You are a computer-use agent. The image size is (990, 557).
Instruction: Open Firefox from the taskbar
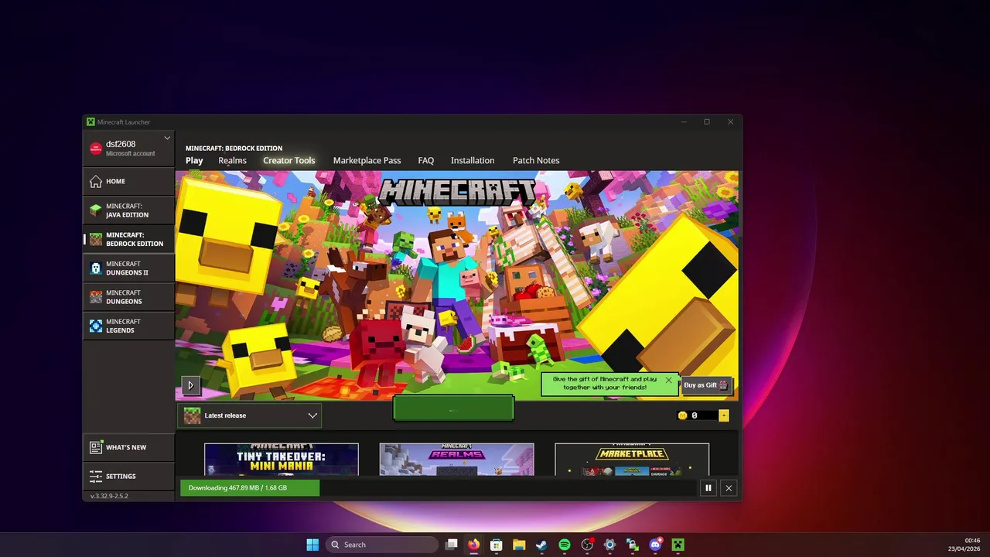coord(473,545)
